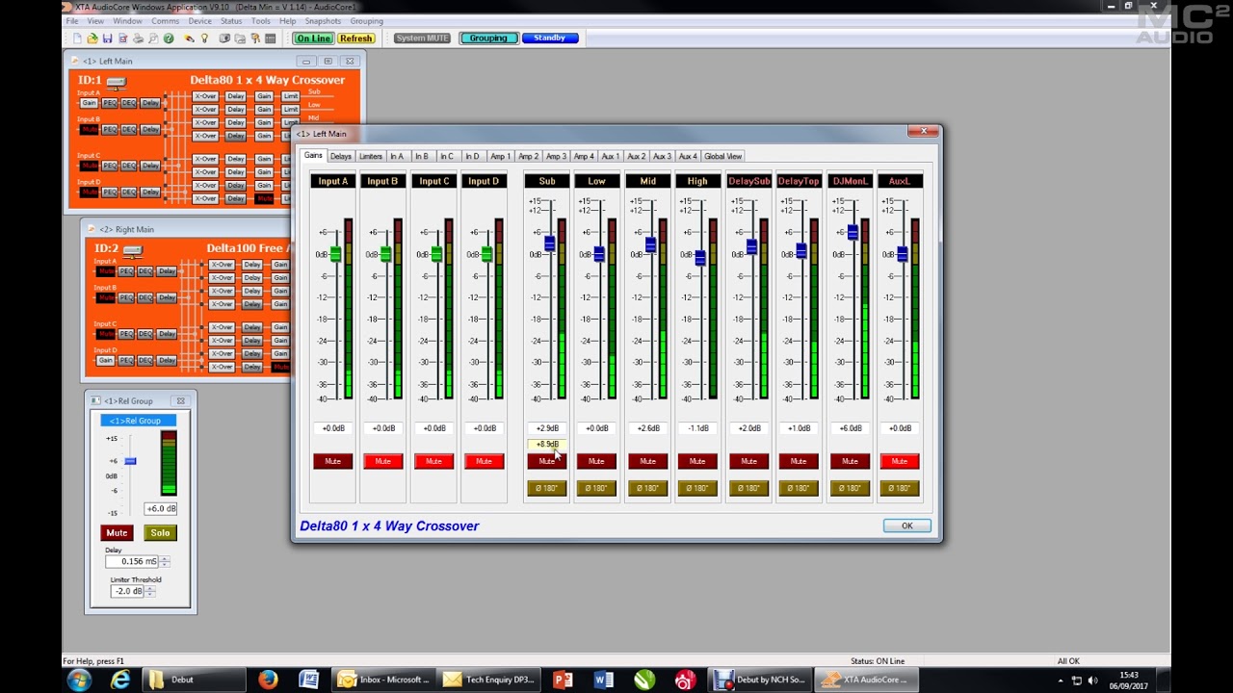Click the Rel Group gain fader handle
1233x693 pixels.
[x=130, y=461]
